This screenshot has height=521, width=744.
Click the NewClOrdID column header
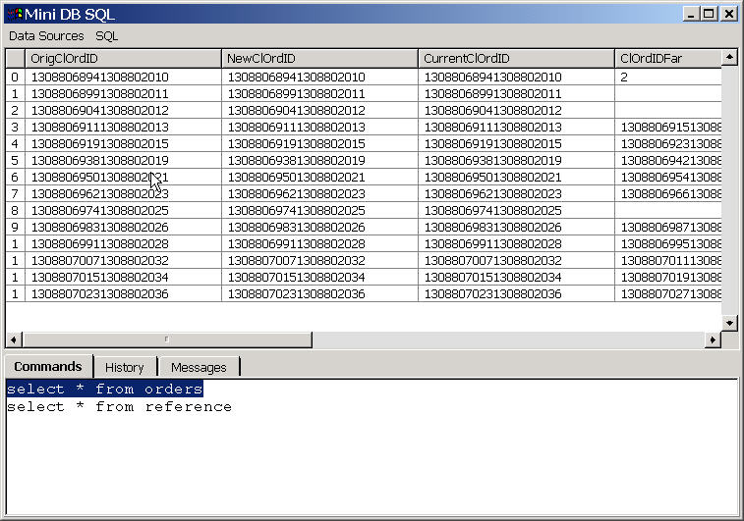319,59
